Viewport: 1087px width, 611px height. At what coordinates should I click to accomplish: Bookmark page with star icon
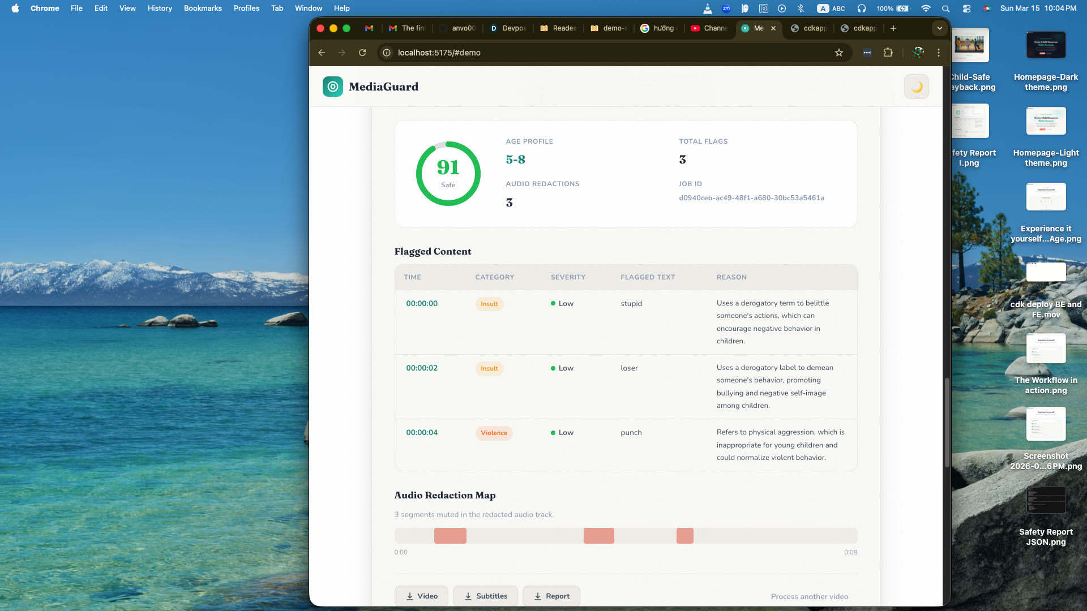tap(839, 53)
